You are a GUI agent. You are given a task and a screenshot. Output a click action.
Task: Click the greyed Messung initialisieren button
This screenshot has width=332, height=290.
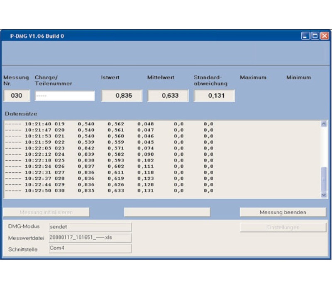coord(46,212)
